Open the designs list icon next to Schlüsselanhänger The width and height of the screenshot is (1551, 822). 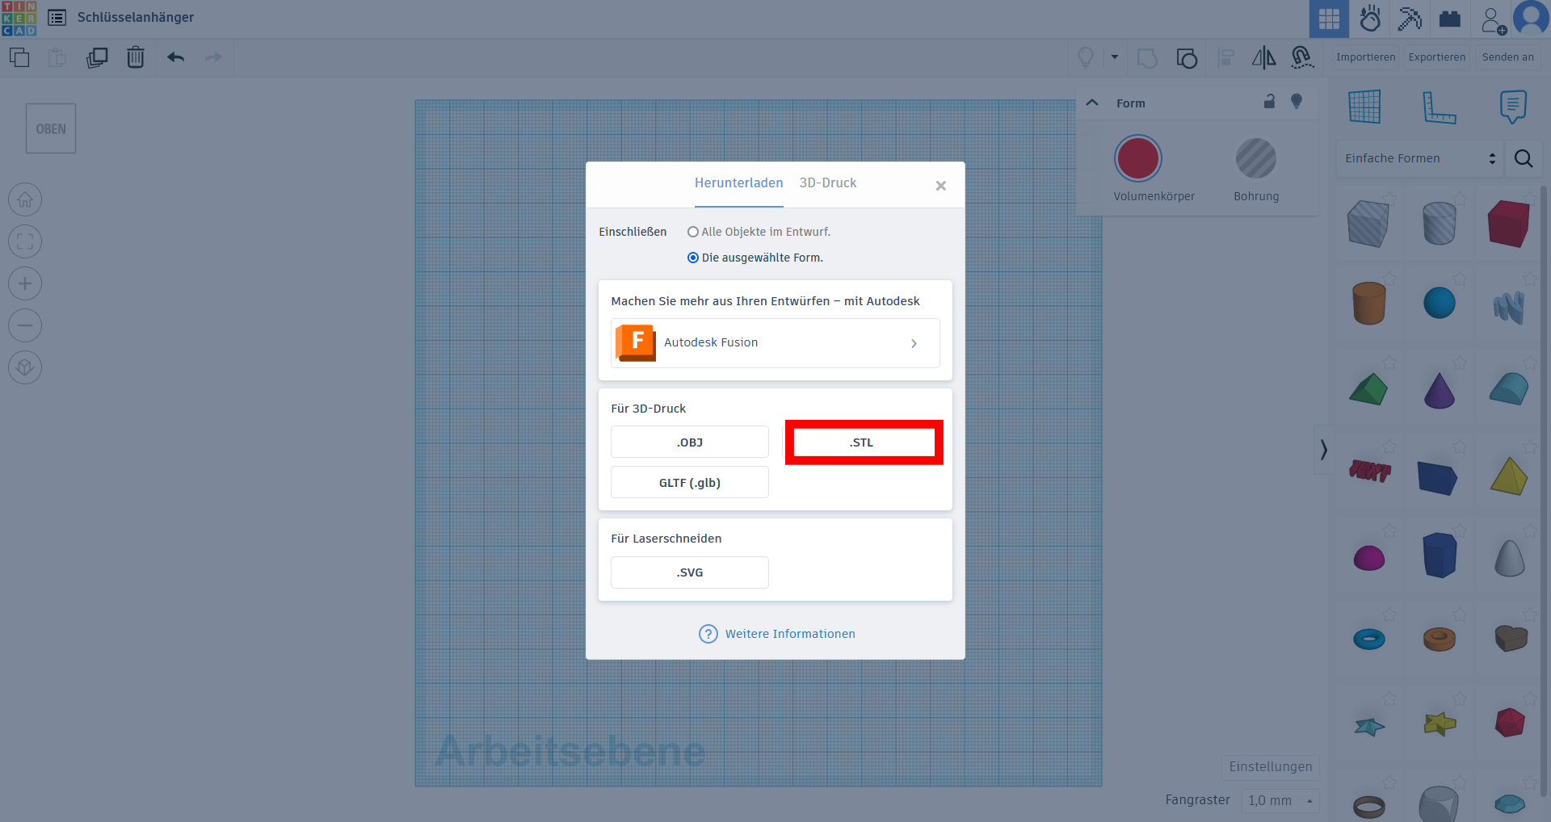pos(57,18)
